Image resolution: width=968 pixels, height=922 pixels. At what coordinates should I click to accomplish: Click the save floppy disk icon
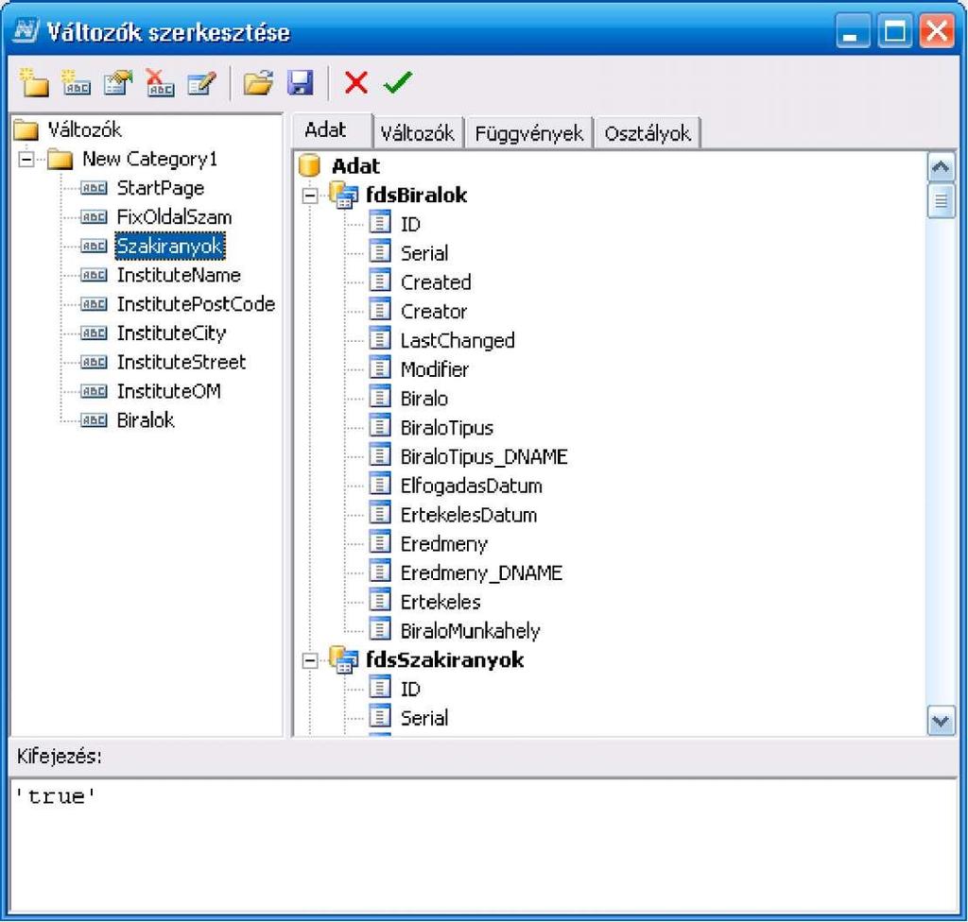[300, 82]
